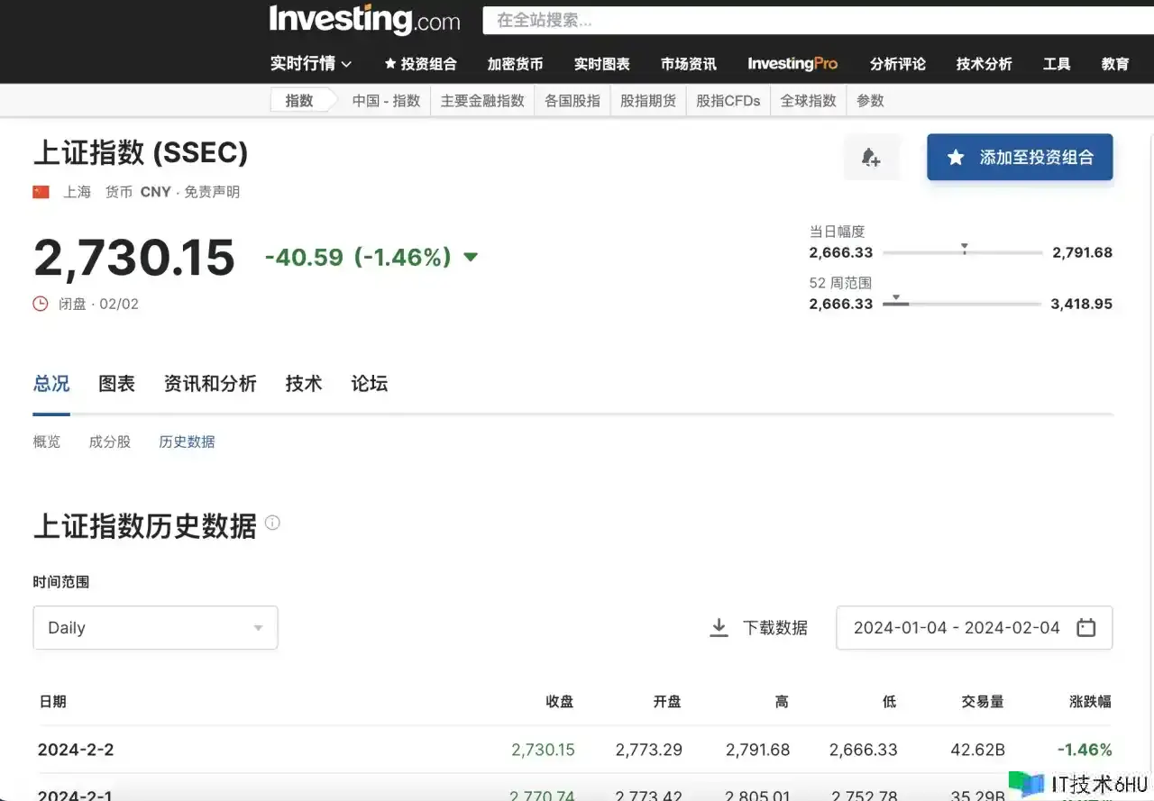Click the 添加至投资组合 button
Screen dimensions: 1154x801
[x=1020, y=158]
